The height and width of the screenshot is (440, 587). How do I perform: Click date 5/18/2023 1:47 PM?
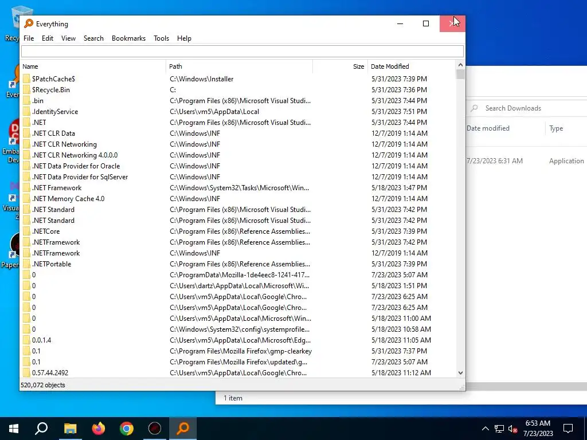[399, 187]
